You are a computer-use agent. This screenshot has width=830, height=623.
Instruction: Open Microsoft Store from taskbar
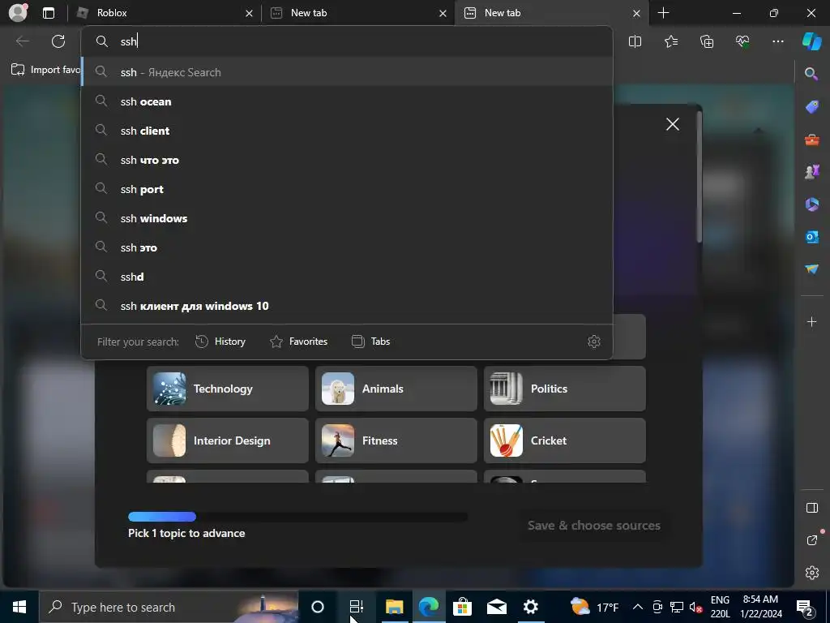(x=462, y=607)
